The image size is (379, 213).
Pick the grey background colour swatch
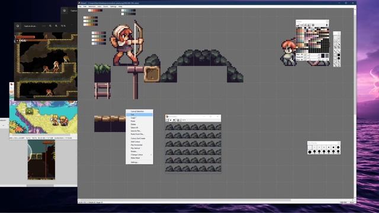[327, 56]
